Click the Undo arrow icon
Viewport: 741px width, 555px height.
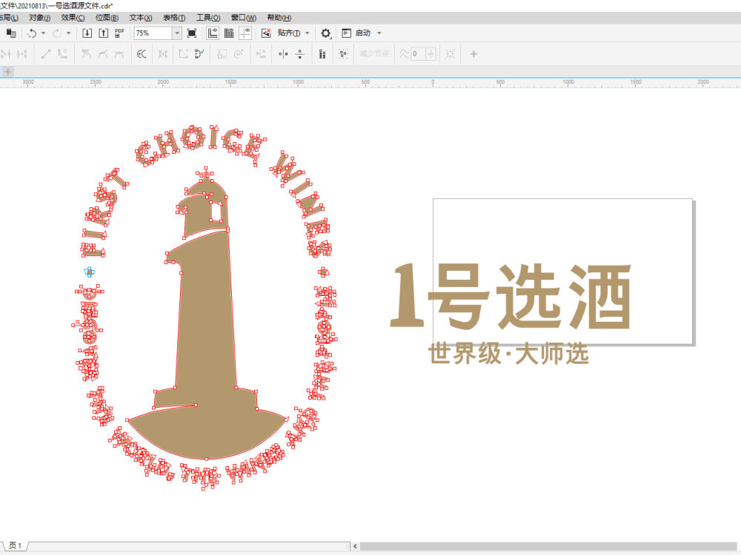coord(32,33)
